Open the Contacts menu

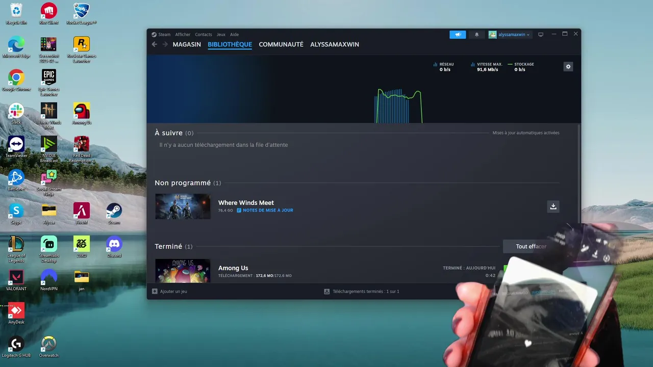click(x=204, y=35)
